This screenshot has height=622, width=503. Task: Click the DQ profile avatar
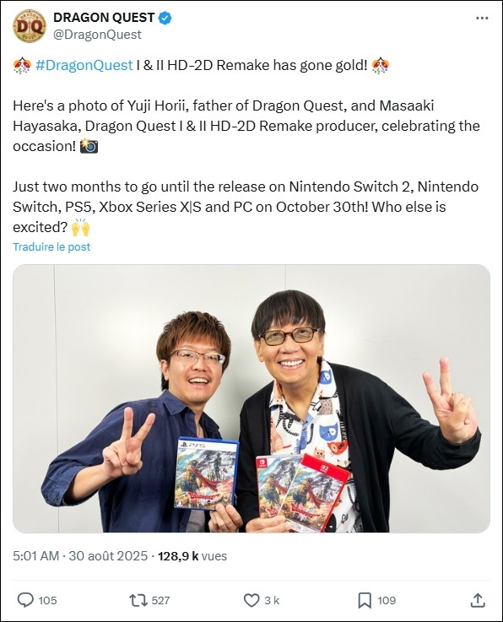tap(30, 26)
